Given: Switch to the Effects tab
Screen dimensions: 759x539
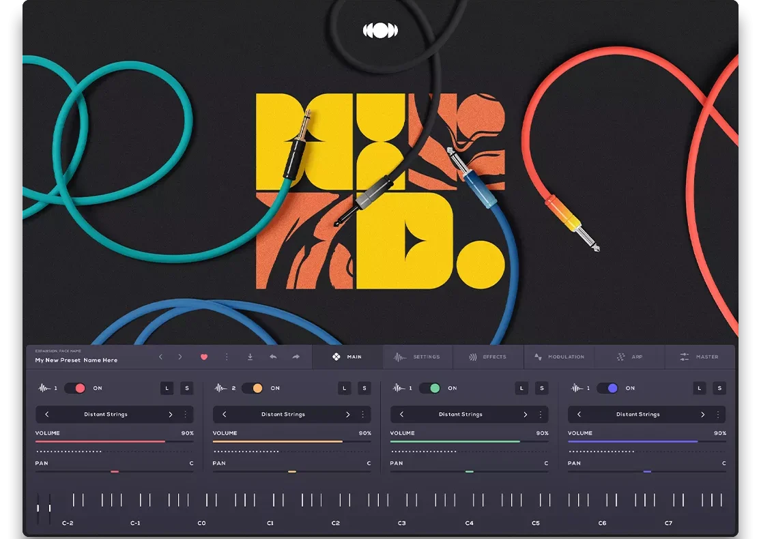Looking at the screenshot, I should click(x=488, y=356).
